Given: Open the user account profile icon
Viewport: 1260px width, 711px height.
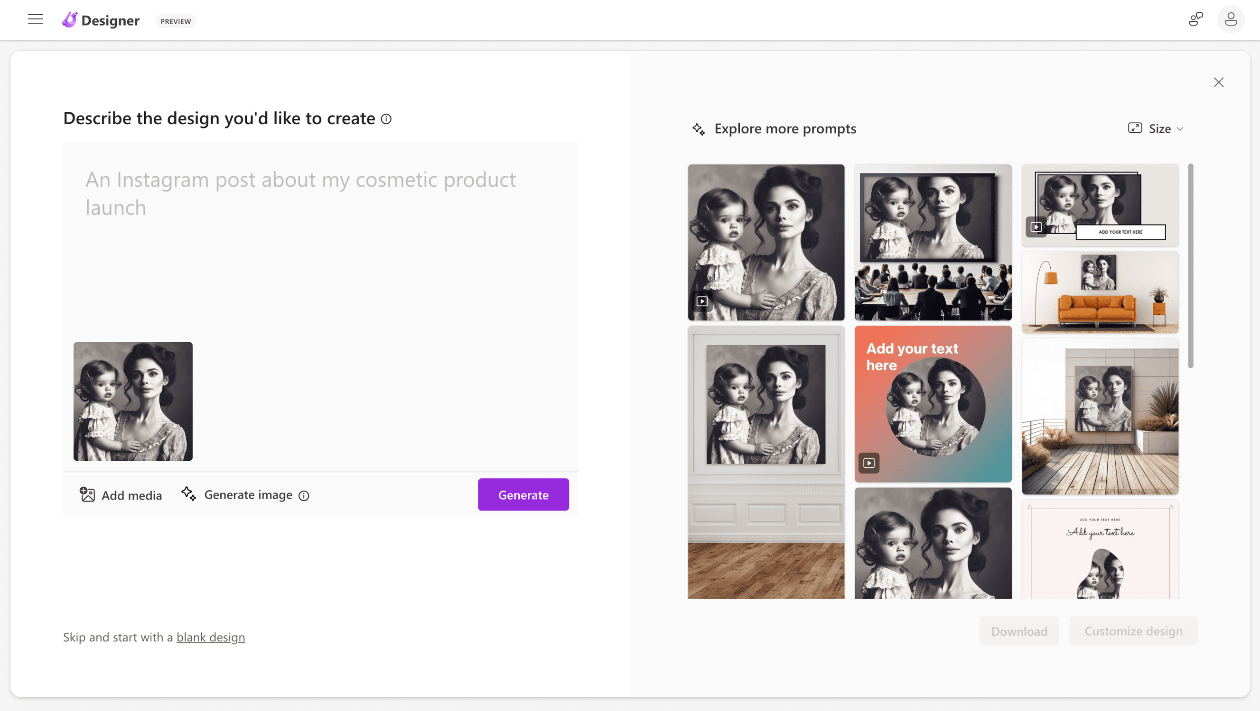Looking at the screenshot, I should [x=1231, y=19].
